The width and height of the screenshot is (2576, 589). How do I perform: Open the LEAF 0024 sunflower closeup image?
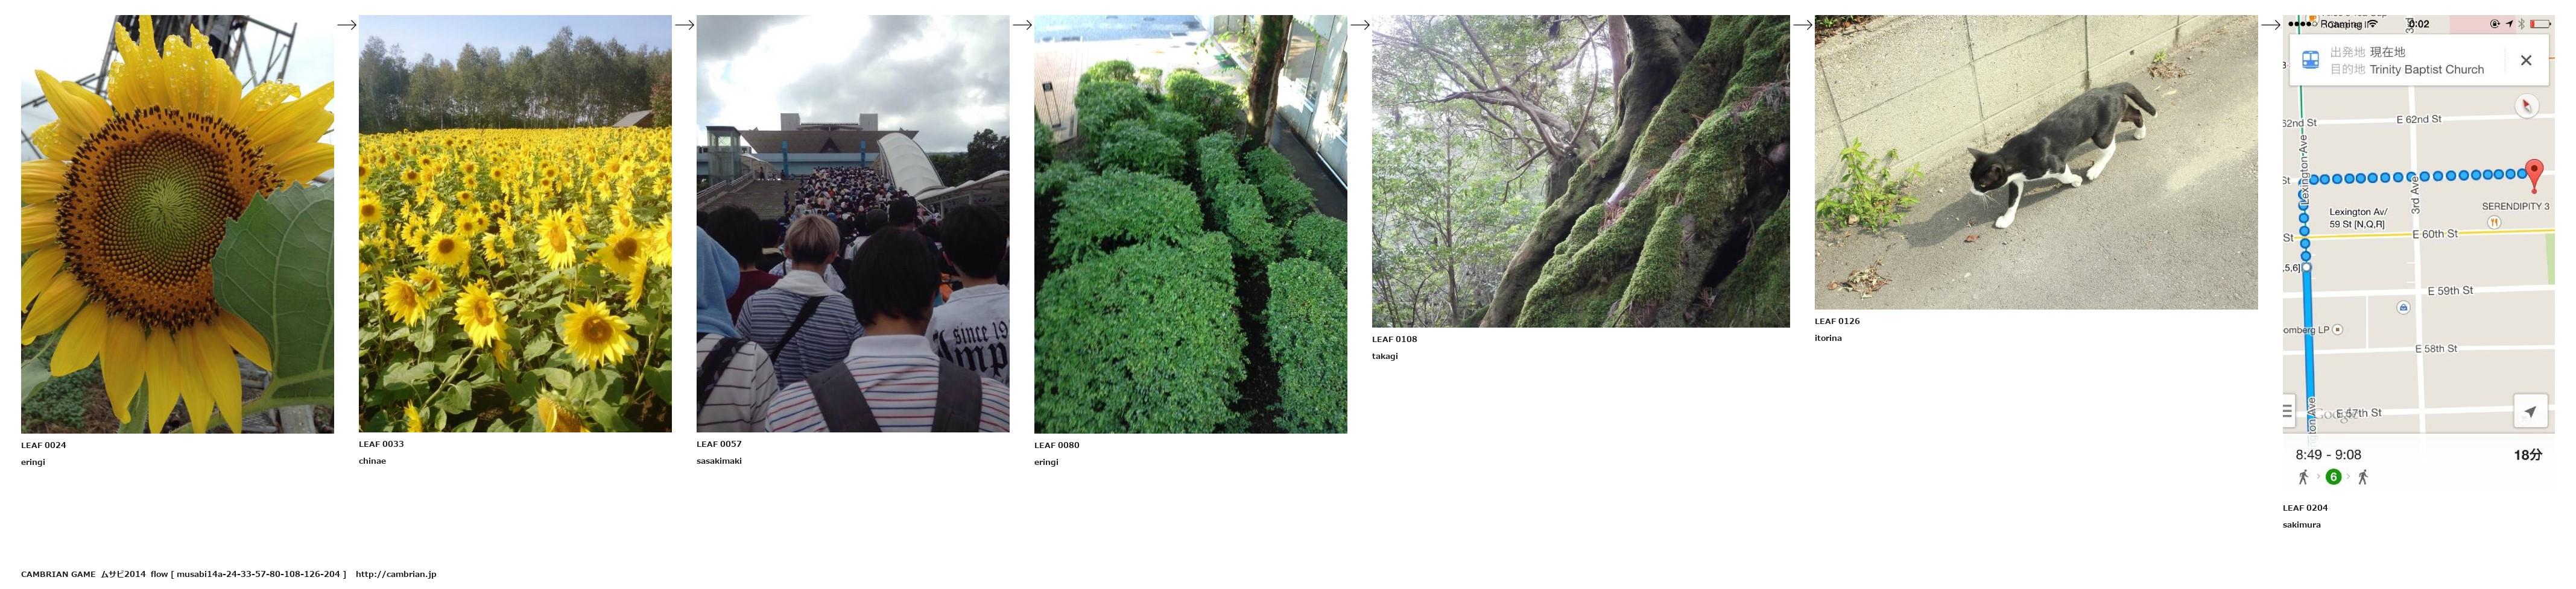(x=177, y=223)
